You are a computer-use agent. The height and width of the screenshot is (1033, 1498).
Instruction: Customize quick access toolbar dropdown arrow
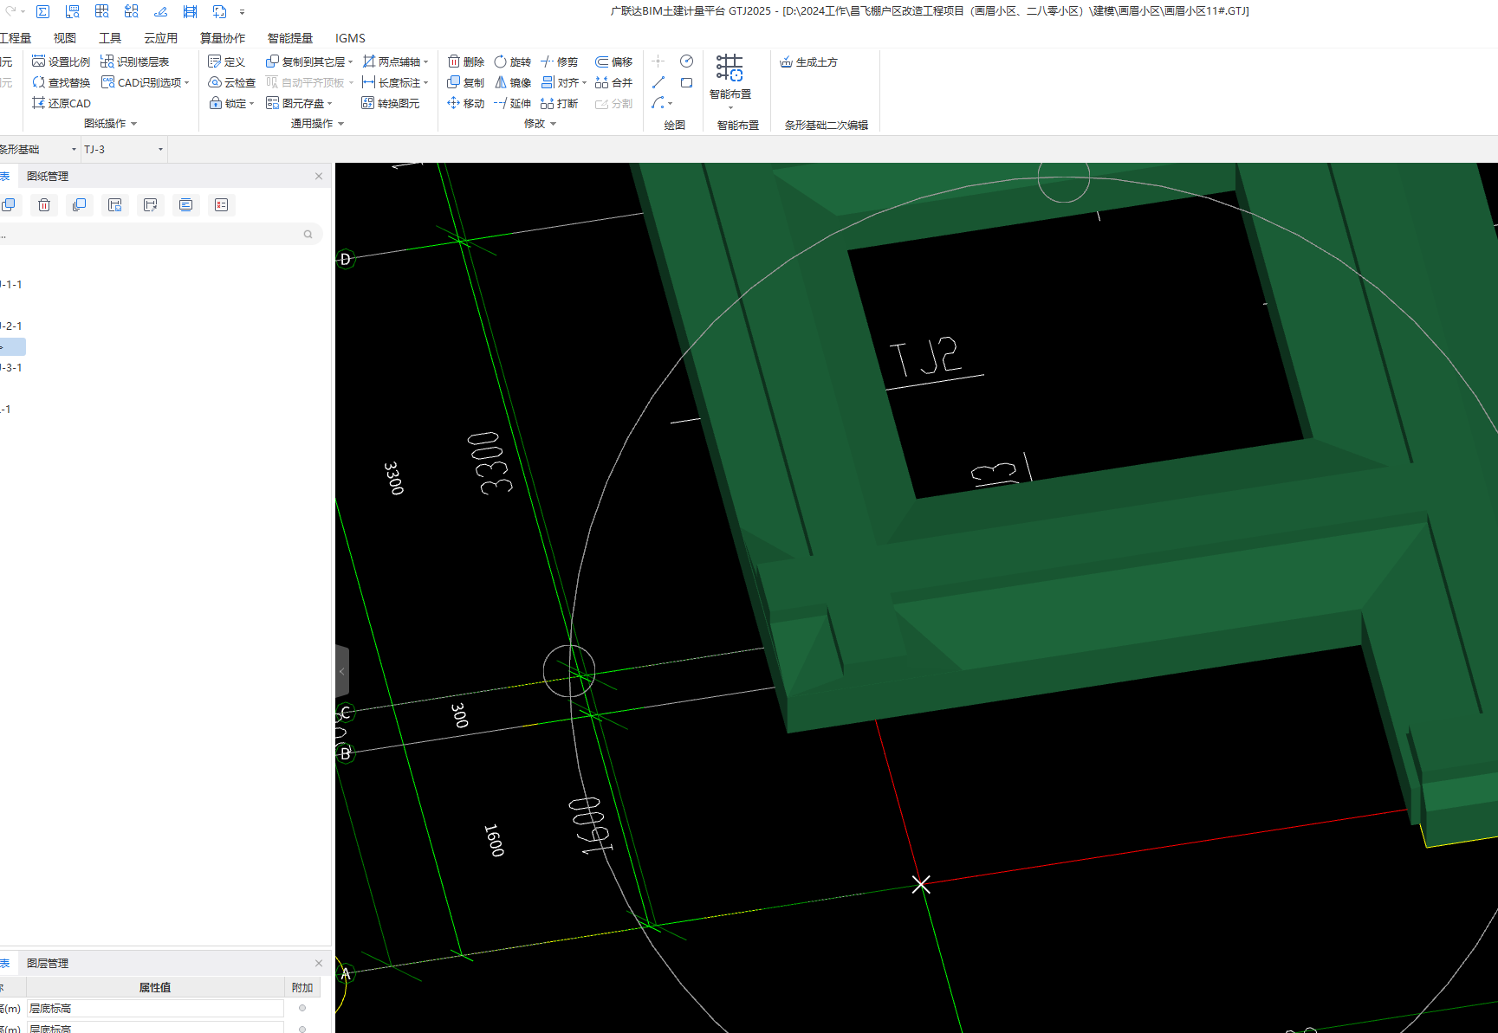click(242, 12)
